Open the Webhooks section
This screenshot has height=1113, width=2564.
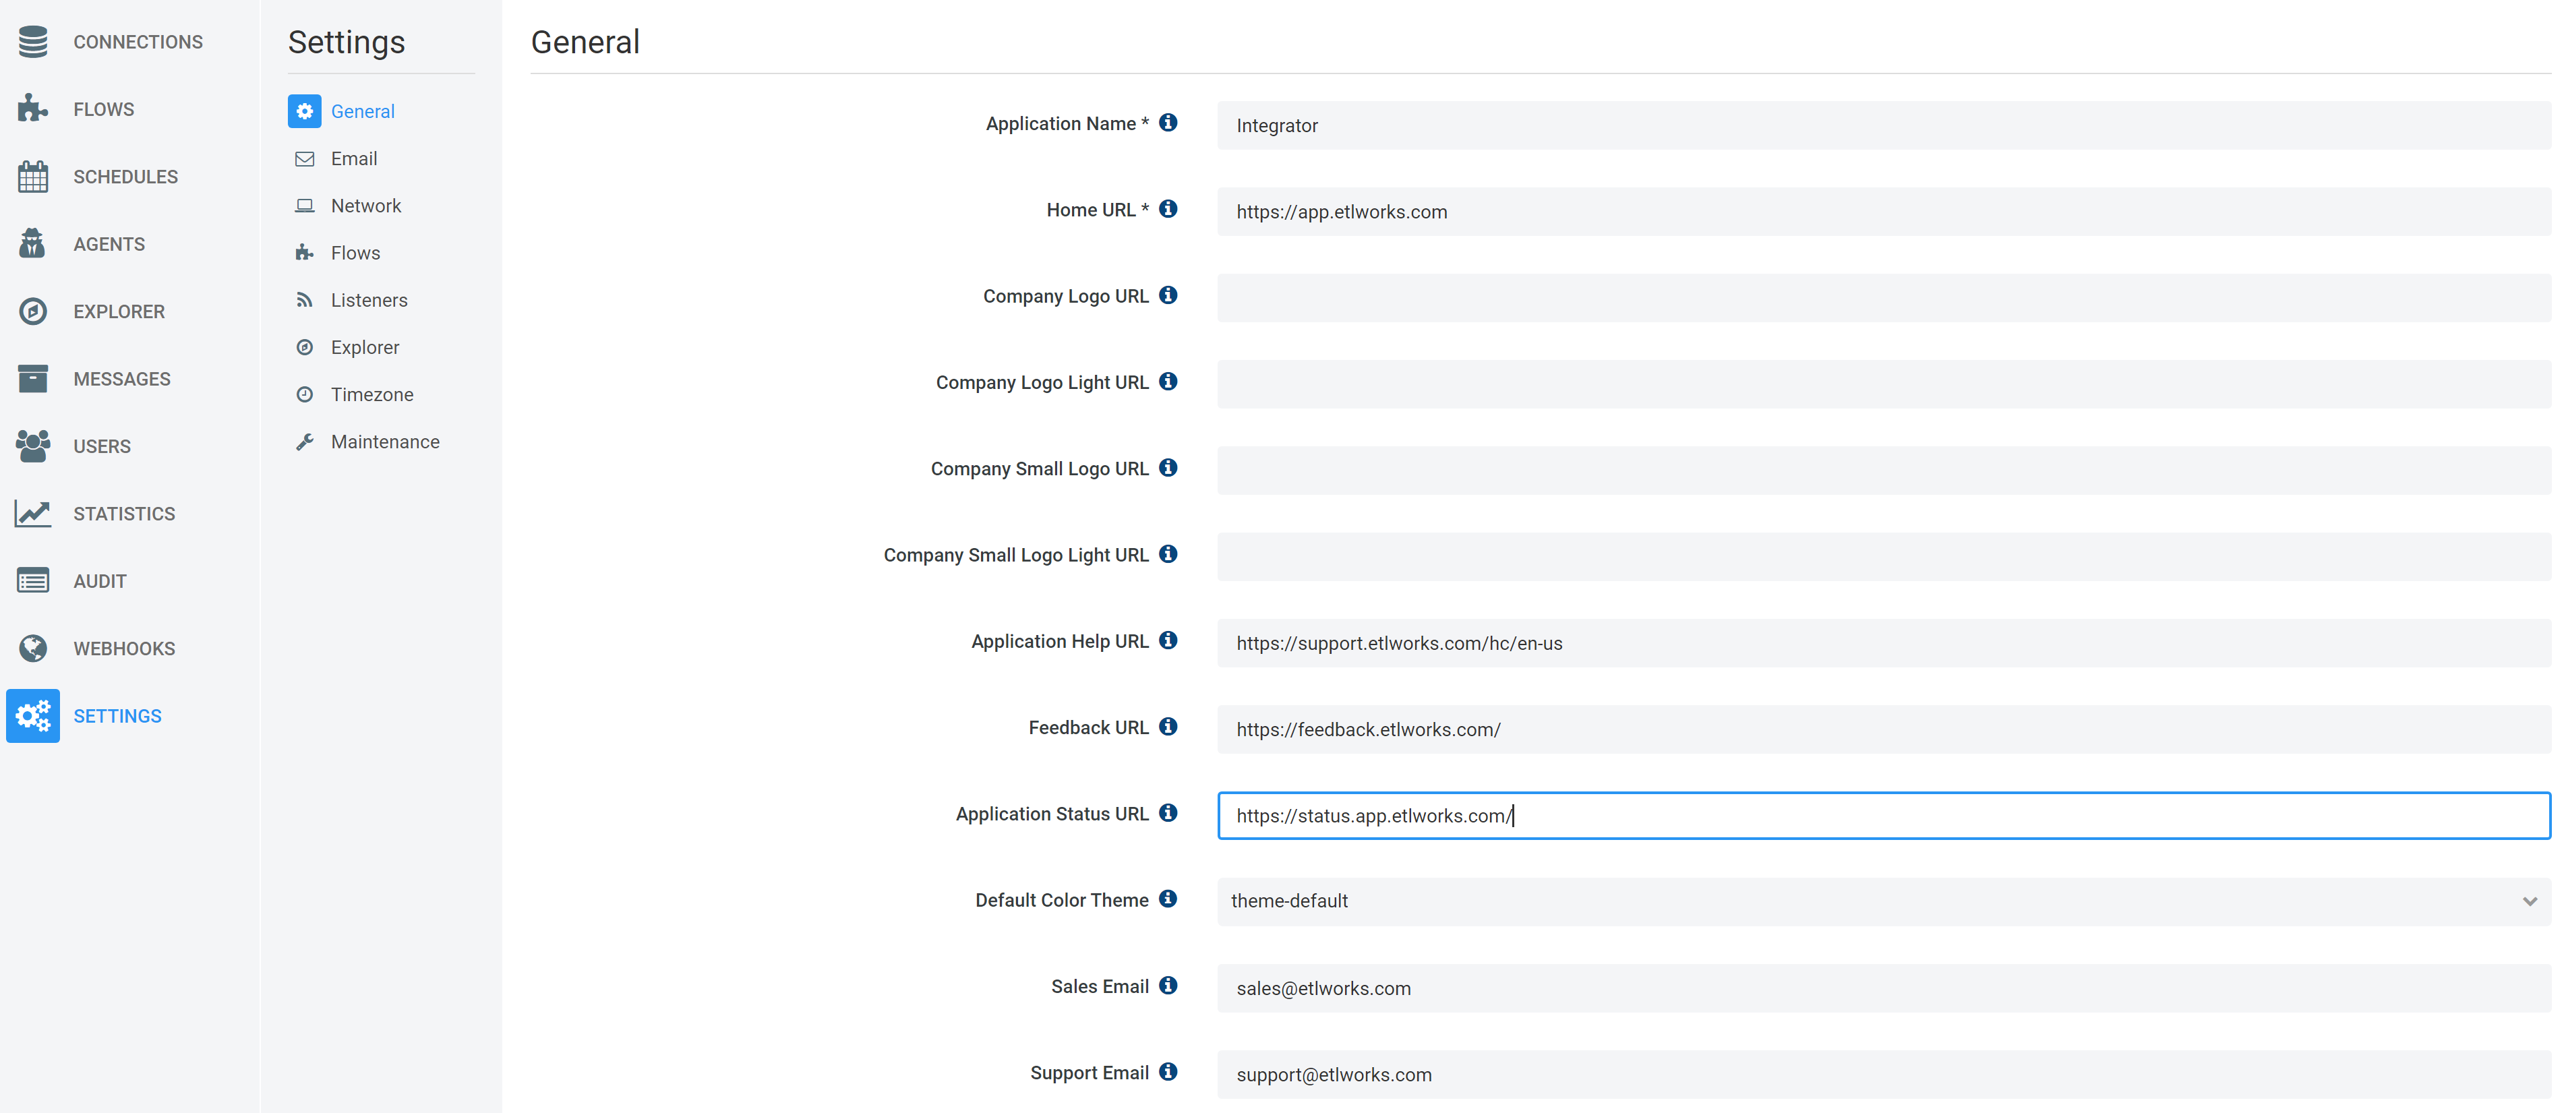pos(125,649)
